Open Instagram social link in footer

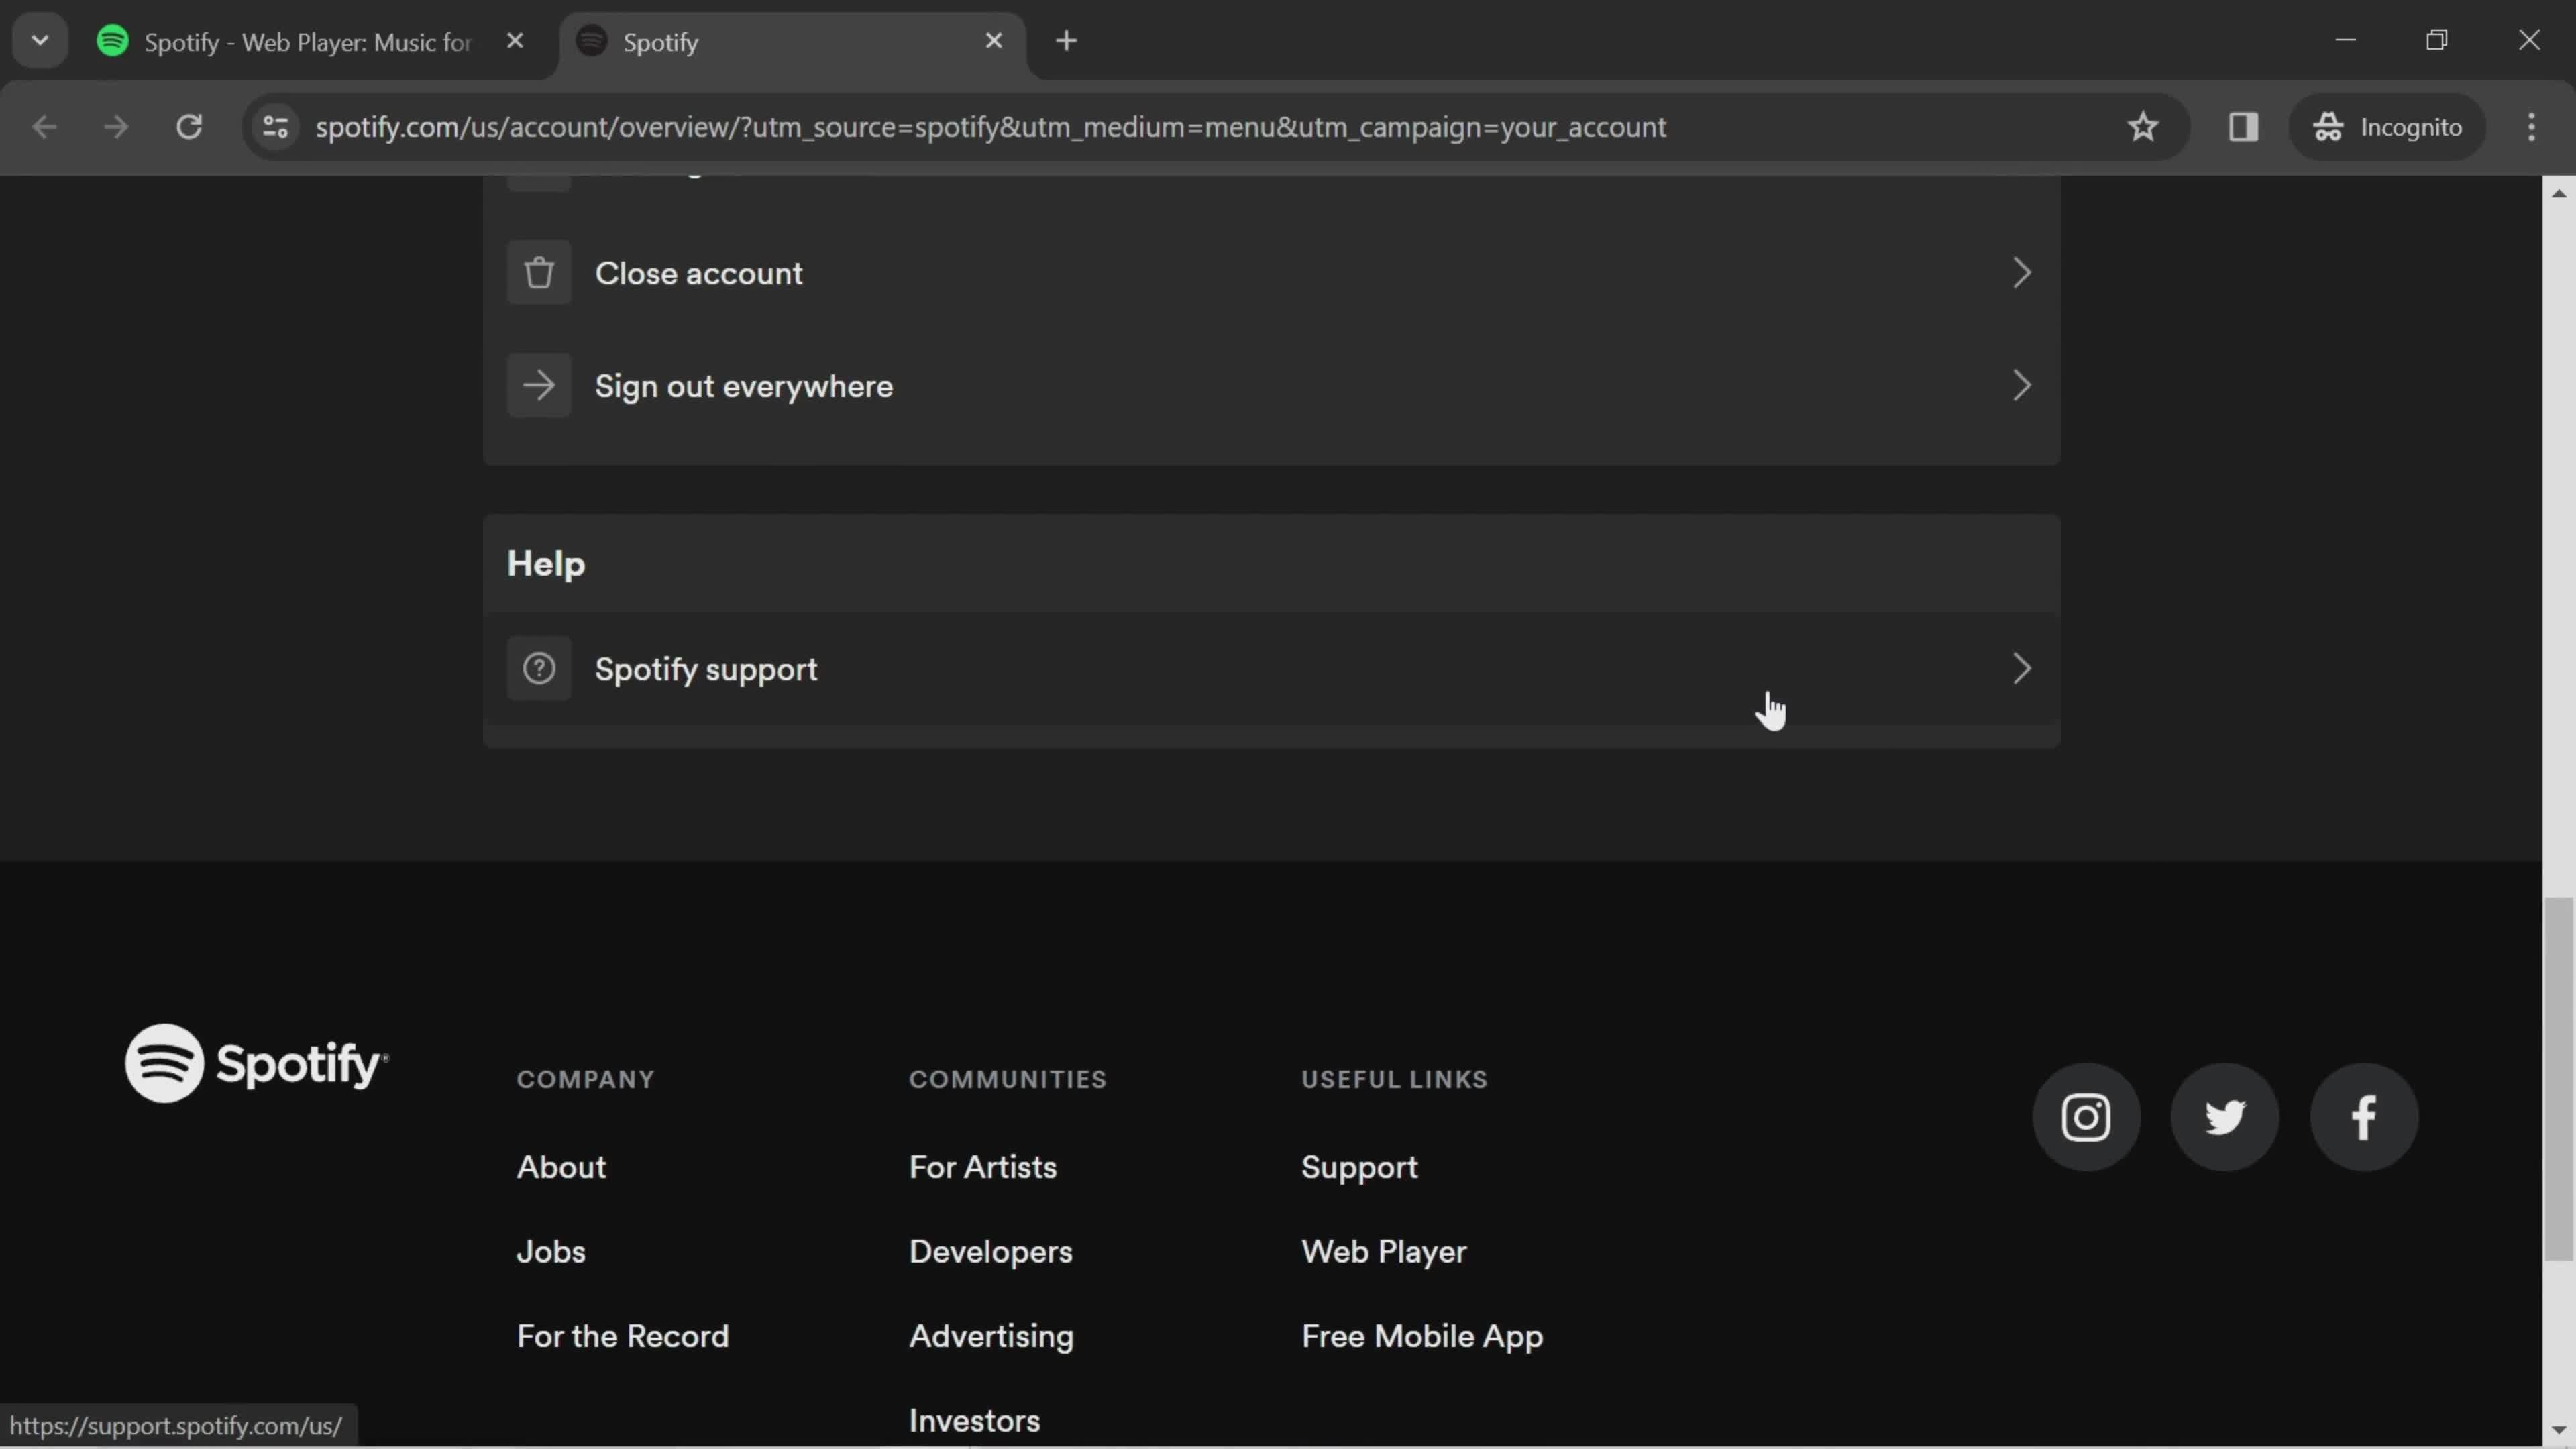coord(2086,1117)
